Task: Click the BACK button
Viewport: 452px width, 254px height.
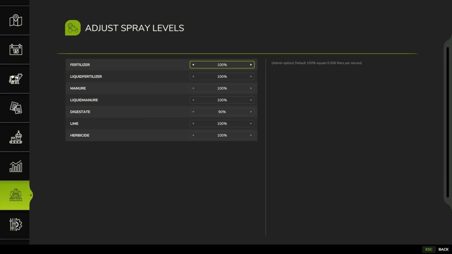Action: 443,249
